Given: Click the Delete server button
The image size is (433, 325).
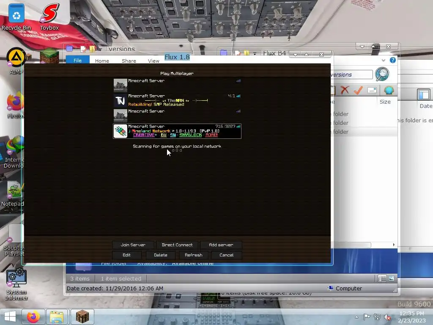Looking at the screenshot, I should click(x=160, y=255).
